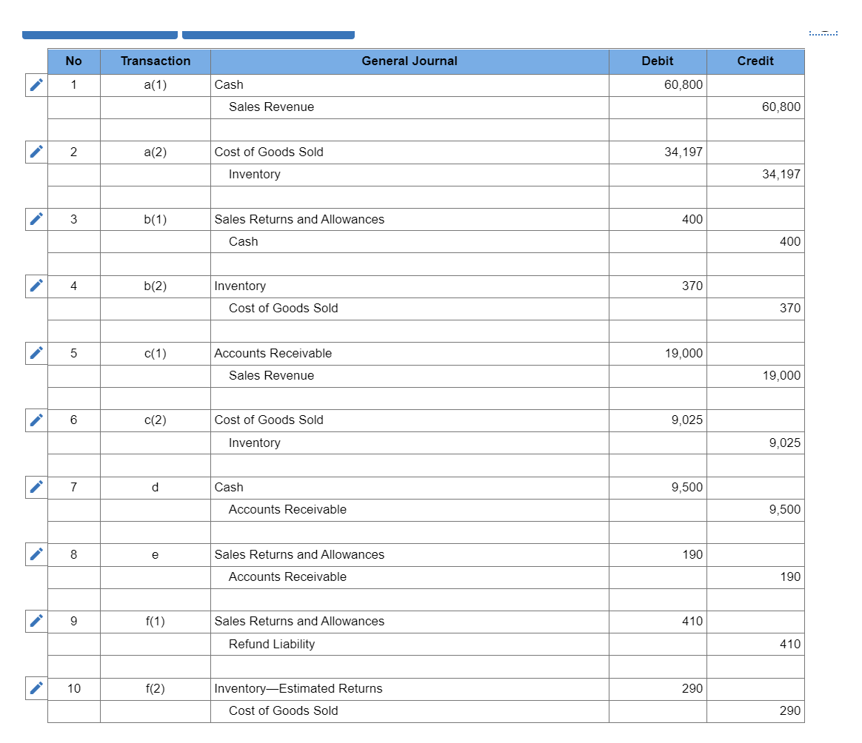Click Accounts Receivable in entry c(1)
862x743 pixels.
(x=273, y=353)
